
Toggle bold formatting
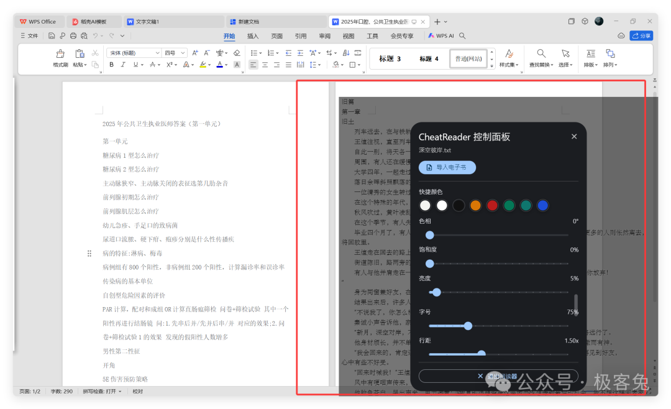pos(111,65)
